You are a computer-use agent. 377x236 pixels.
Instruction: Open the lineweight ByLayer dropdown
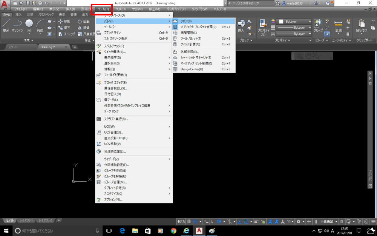click(x=294, y=28)
